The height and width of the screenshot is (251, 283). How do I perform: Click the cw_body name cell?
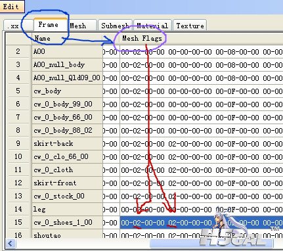click(67, 91)
